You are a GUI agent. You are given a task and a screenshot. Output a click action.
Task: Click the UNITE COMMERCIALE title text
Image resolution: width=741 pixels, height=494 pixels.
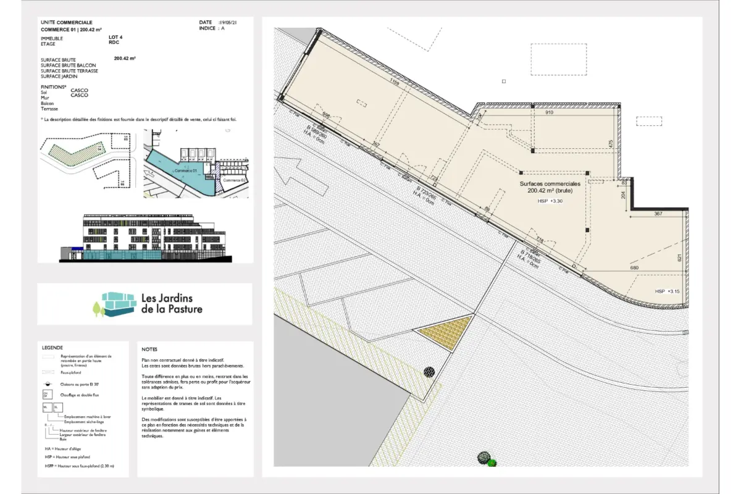tap(67, 22)
